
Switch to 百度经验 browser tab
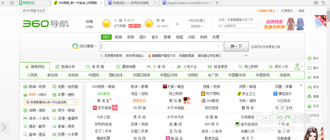coord(132,3)
